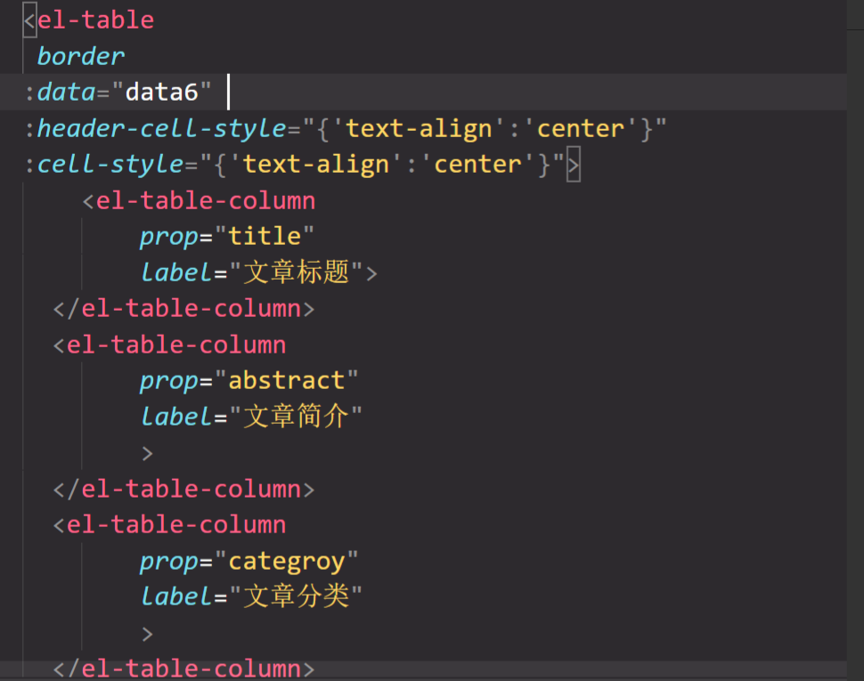Click the el-table-column tag above prop title
The width and height of the screenshot is (864, 681).
click(x=205, y=201)
